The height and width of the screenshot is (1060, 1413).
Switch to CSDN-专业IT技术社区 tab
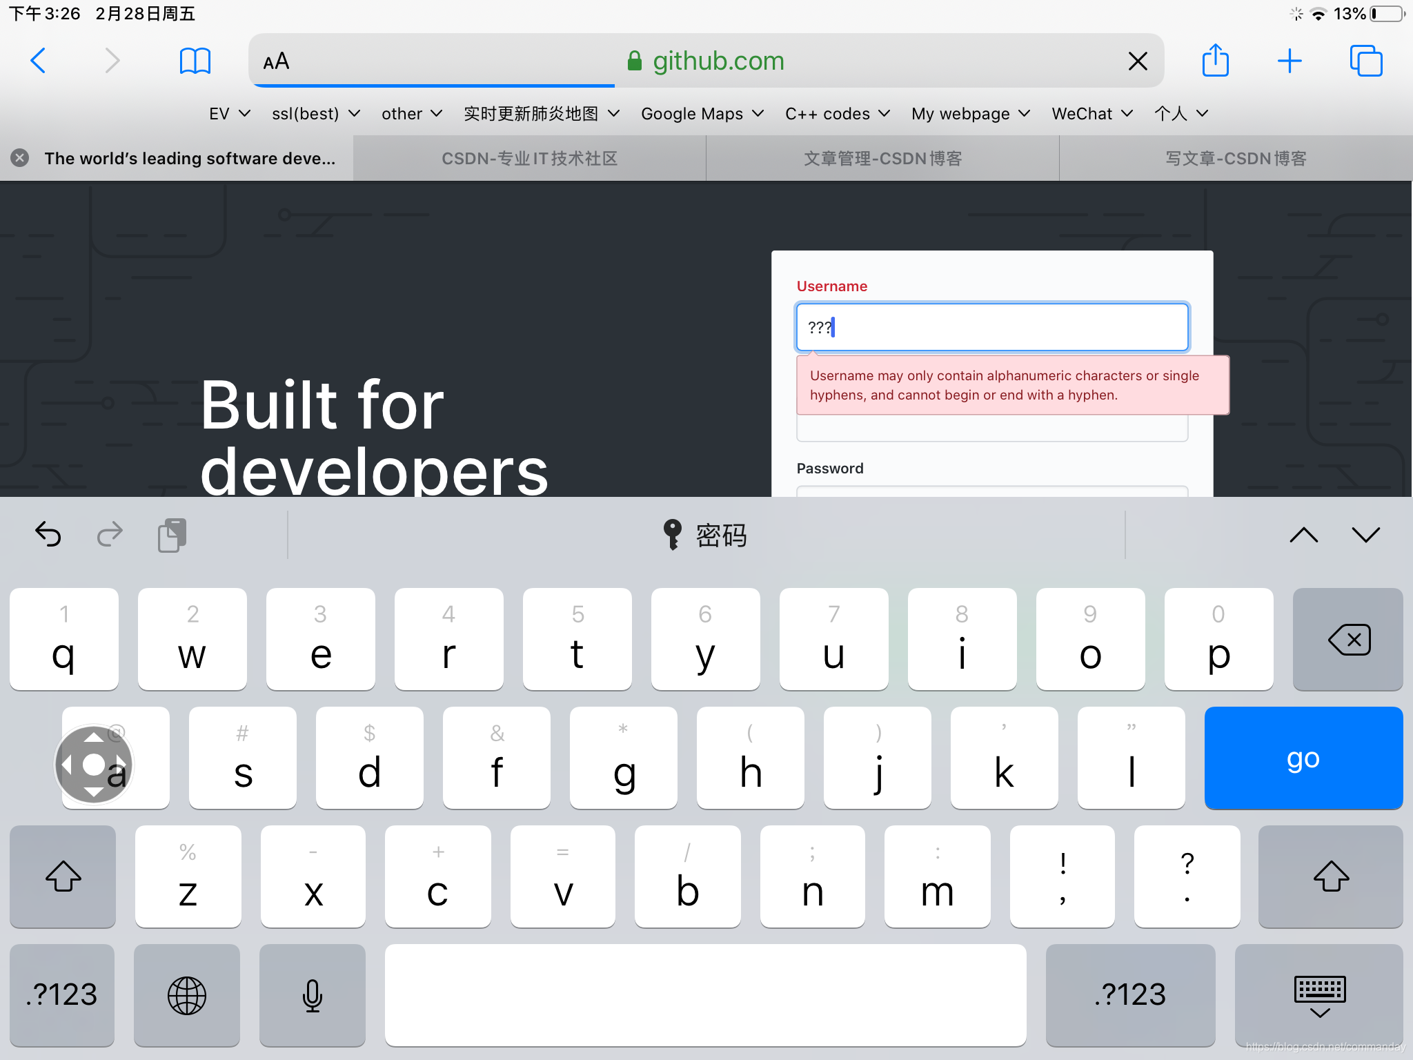click(530, 158)
